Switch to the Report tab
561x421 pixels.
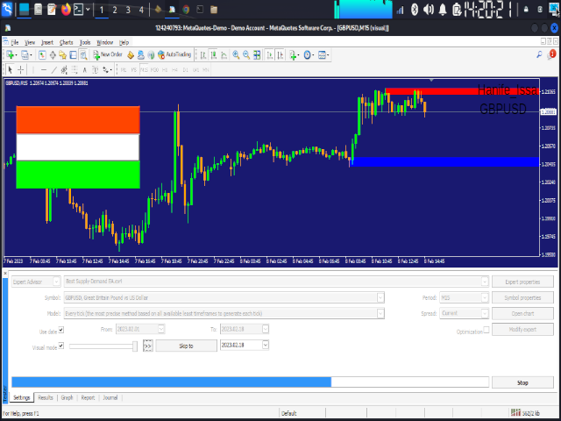tap(88, 397)
